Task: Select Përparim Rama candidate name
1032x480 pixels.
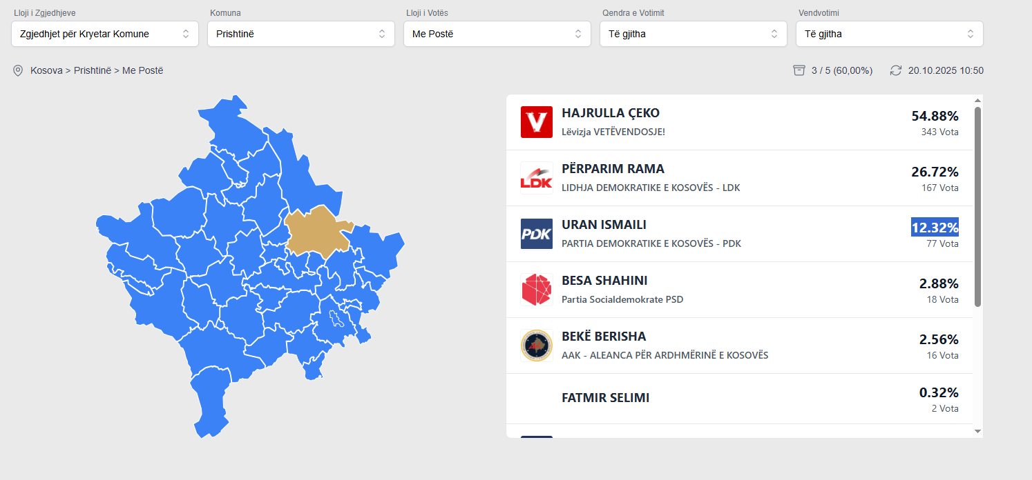Action: click(613, 169)
